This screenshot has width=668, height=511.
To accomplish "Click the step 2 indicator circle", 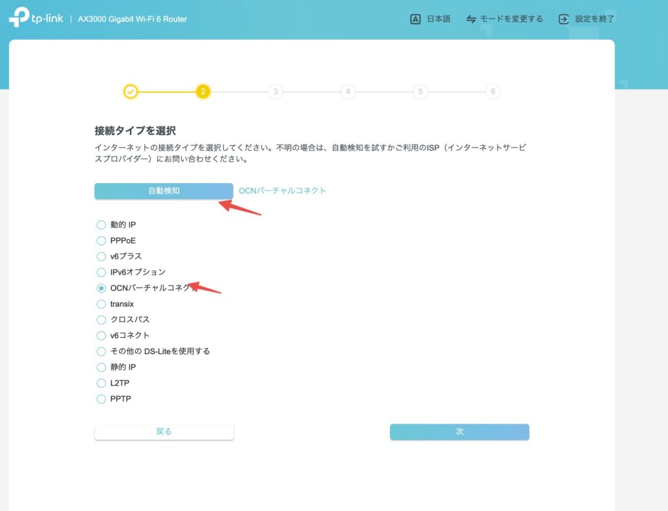I will 203,92.
